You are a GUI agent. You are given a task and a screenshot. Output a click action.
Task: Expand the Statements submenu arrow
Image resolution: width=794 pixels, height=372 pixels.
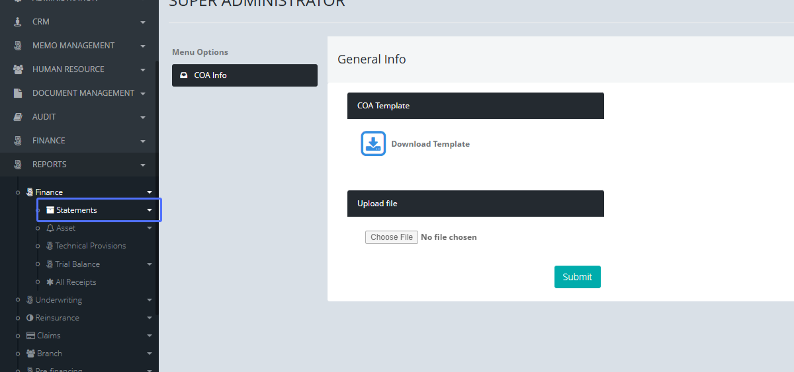pos(150,210)
